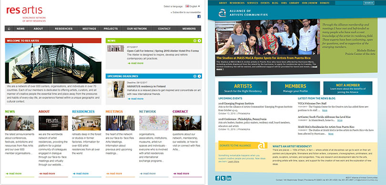
Task: Open the Alliance LinkedIn icon in footer
Action: (x=229, y=178)
